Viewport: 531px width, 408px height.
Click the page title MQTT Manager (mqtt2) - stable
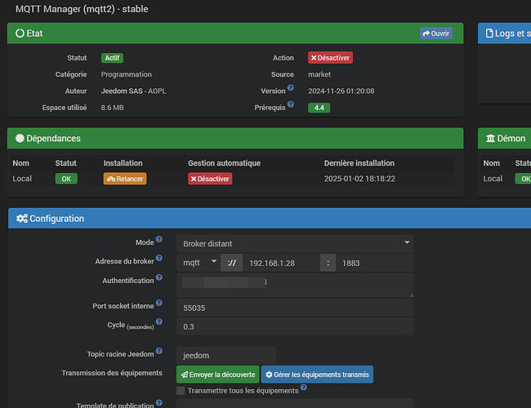click(x=82, y=9)
